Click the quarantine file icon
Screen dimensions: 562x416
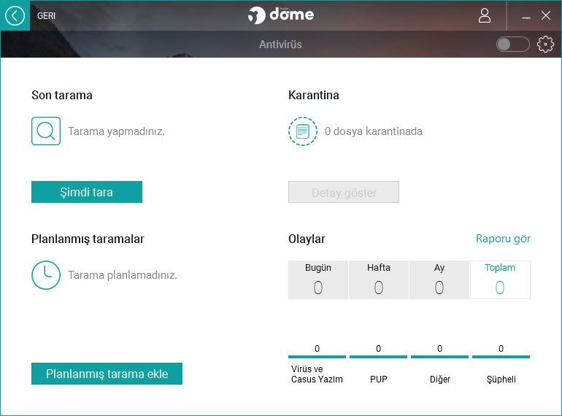(302, 131)
